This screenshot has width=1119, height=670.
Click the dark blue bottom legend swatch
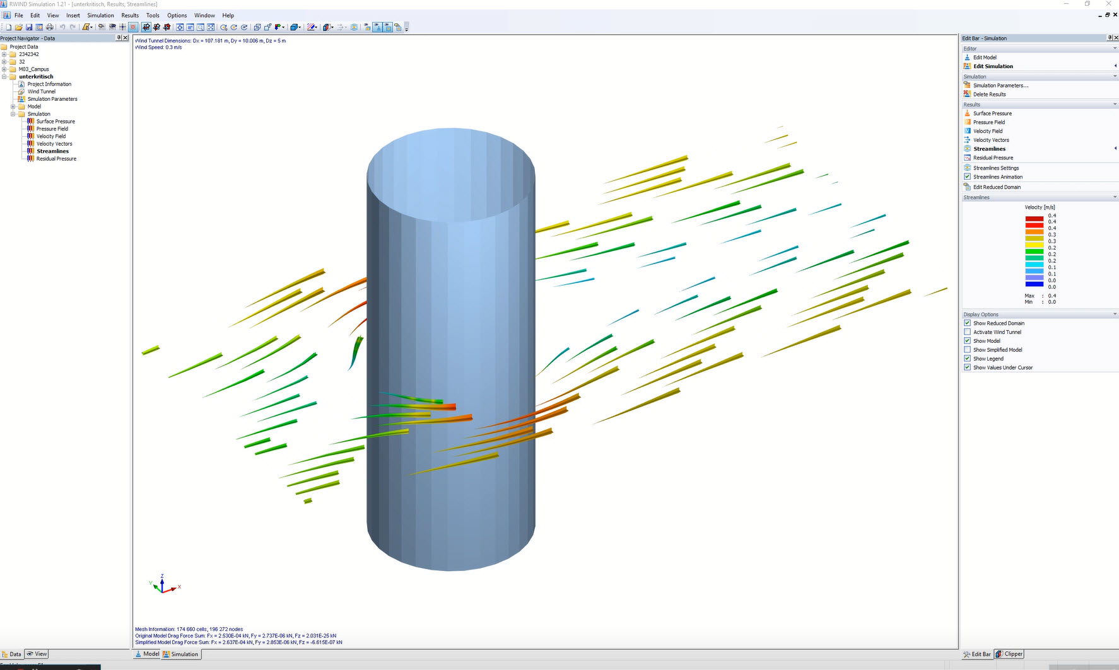(x=1034, y=284)
